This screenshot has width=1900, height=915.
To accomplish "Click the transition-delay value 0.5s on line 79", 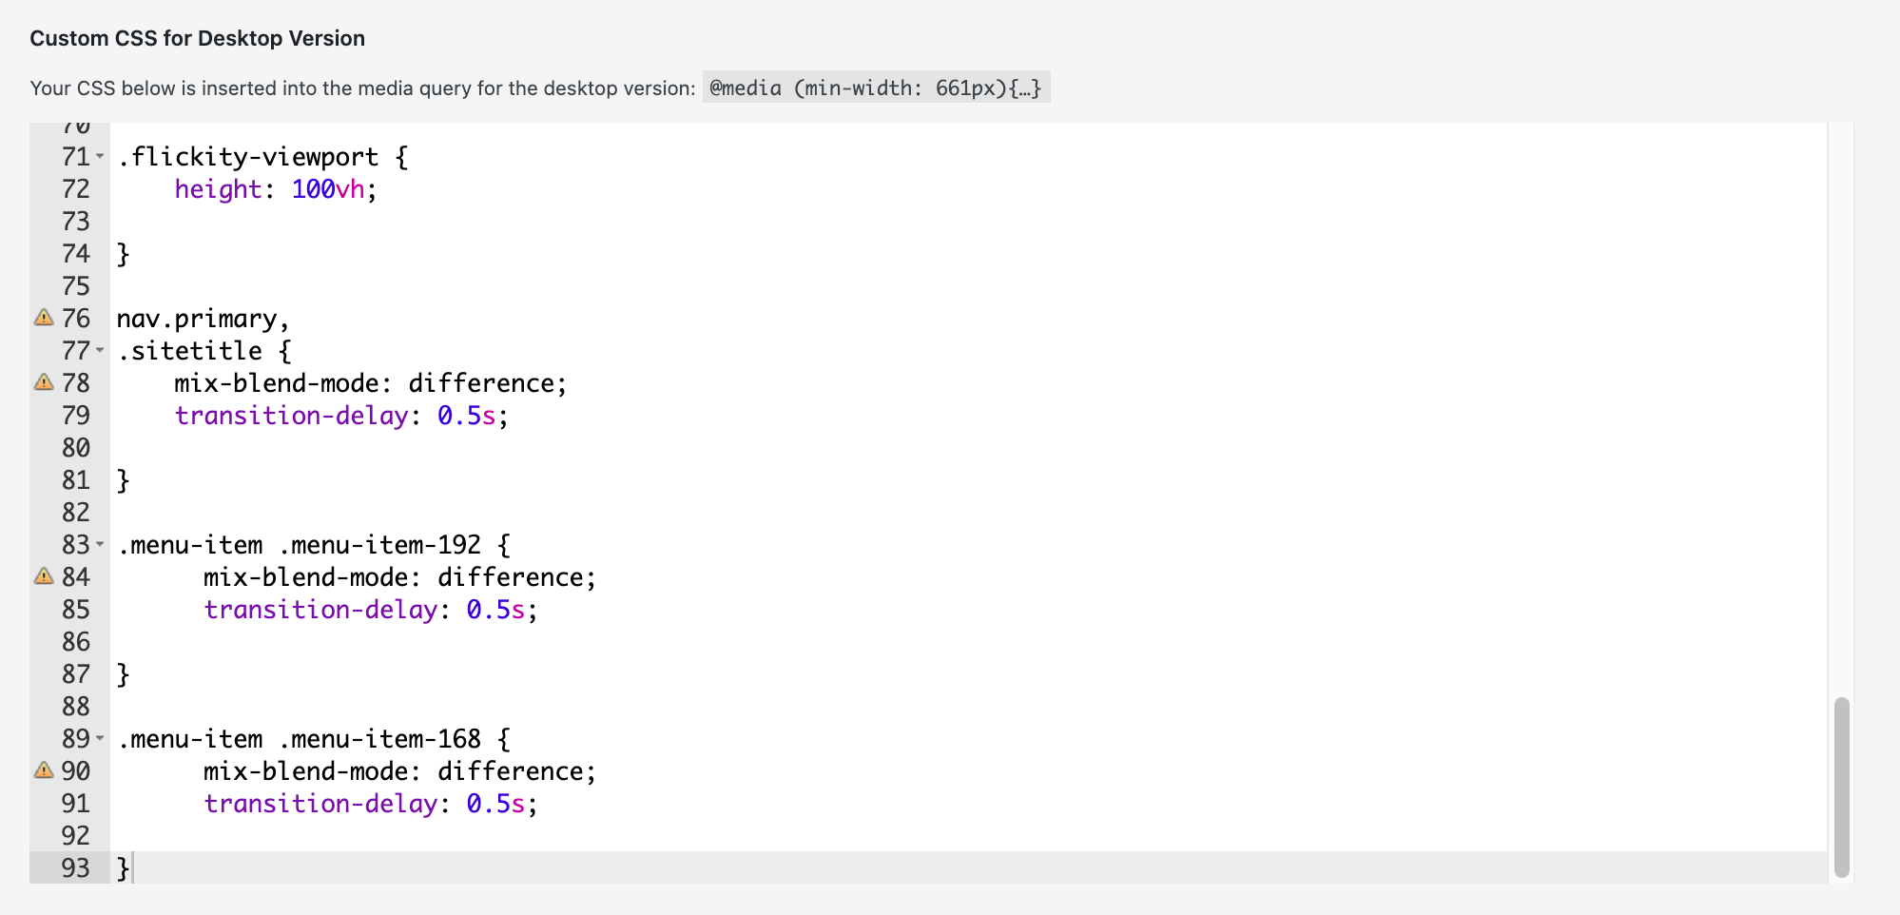I will pyautogui.click(x=470, y=415).
